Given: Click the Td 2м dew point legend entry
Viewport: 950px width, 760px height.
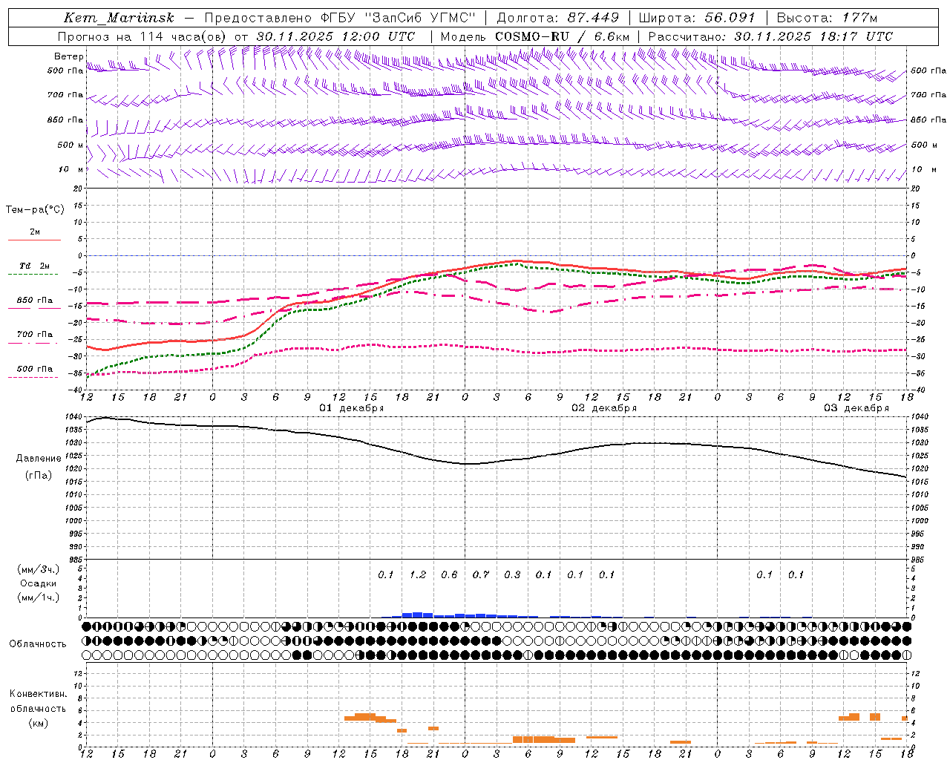Looking at the screenshot, I should 35,266.
